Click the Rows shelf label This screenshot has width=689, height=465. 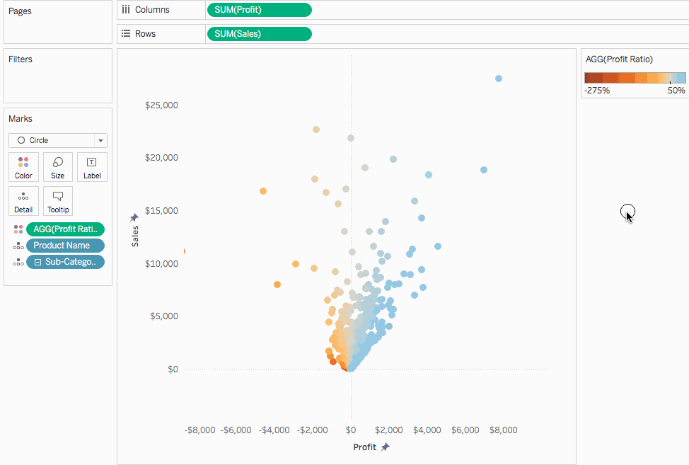[145, 34]
